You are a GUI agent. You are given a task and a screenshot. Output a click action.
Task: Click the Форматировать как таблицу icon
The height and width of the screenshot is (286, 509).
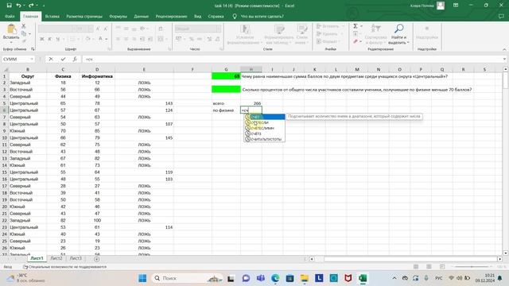click(279, 29)
